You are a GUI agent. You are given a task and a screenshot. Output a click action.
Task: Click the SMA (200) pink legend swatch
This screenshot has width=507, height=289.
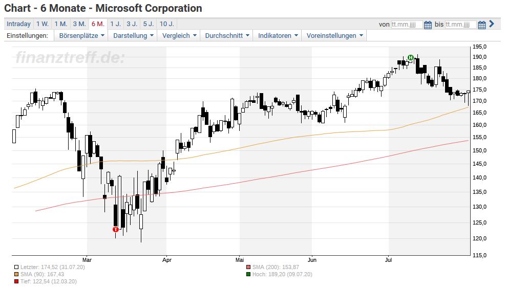coord(248,267)
